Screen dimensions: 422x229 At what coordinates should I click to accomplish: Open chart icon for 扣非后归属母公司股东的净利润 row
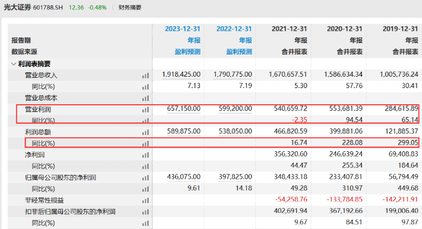[x=145, y=212]
